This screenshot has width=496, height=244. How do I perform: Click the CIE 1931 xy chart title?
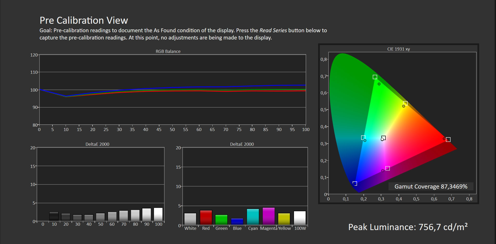[x=399, y=49]
